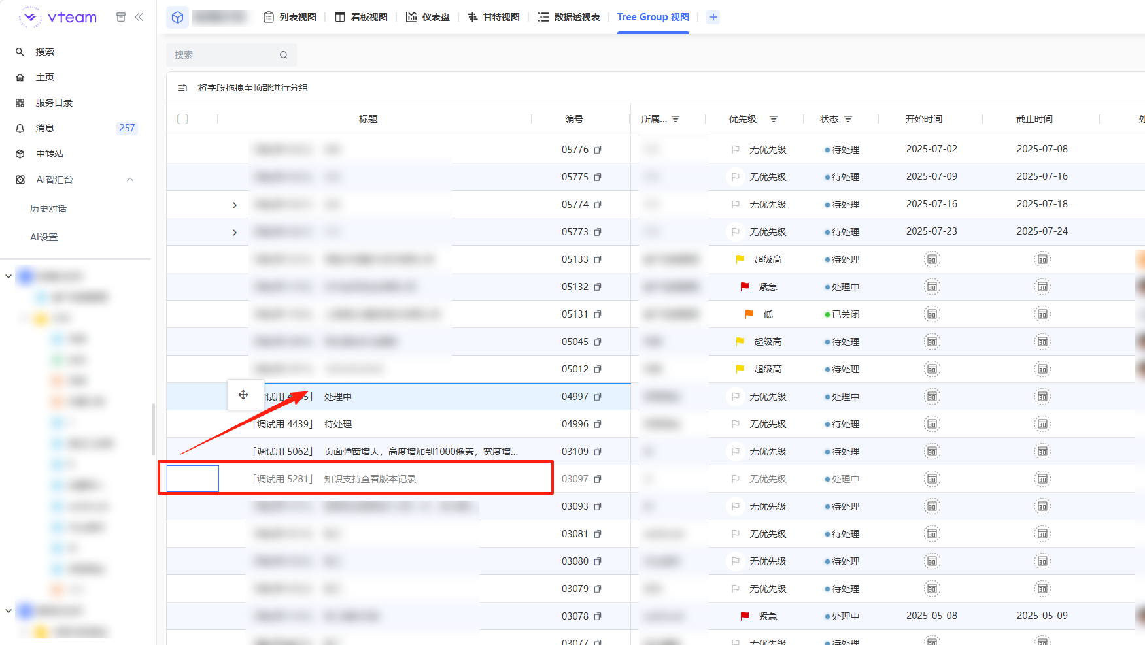
Task: Copy the ID number 05775
Action: click(x=598, y=177)
